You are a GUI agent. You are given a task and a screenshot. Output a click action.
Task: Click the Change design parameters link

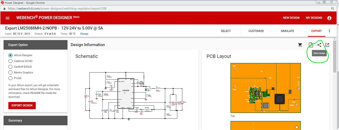click(x=84, y=34)
